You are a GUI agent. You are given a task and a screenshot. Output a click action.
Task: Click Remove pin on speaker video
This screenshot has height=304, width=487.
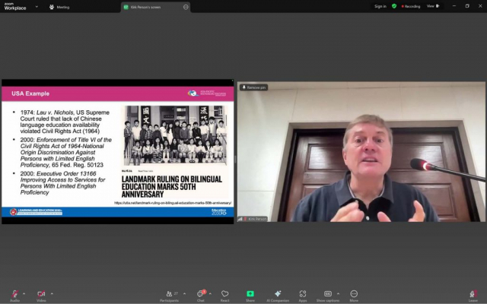pyautogui.click(x=254, y=87)
